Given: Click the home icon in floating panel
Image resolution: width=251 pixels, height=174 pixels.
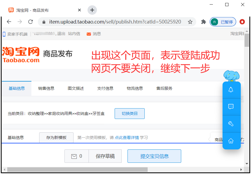Looking at the screenshot, I should (231, 141).
